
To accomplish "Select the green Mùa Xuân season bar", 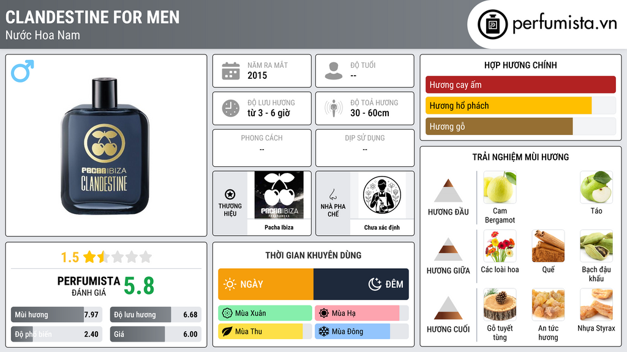I will coord(265,313).
